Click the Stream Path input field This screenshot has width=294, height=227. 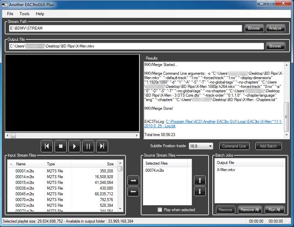tap(125, 28)
